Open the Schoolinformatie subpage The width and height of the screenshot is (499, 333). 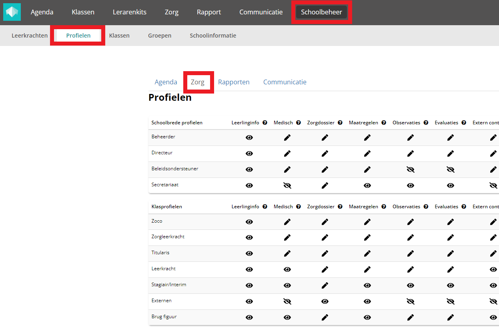pos(213,36)
